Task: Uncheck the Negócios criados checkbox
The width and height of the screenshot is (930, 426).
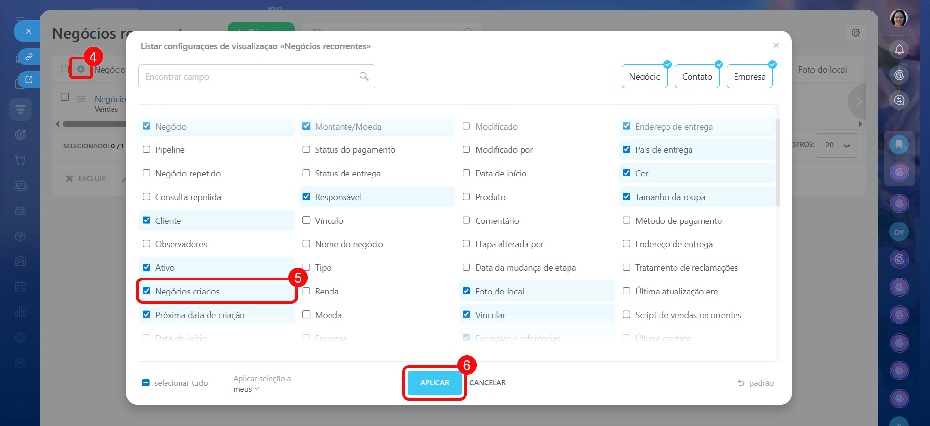Action: click(x=147, y=291)
